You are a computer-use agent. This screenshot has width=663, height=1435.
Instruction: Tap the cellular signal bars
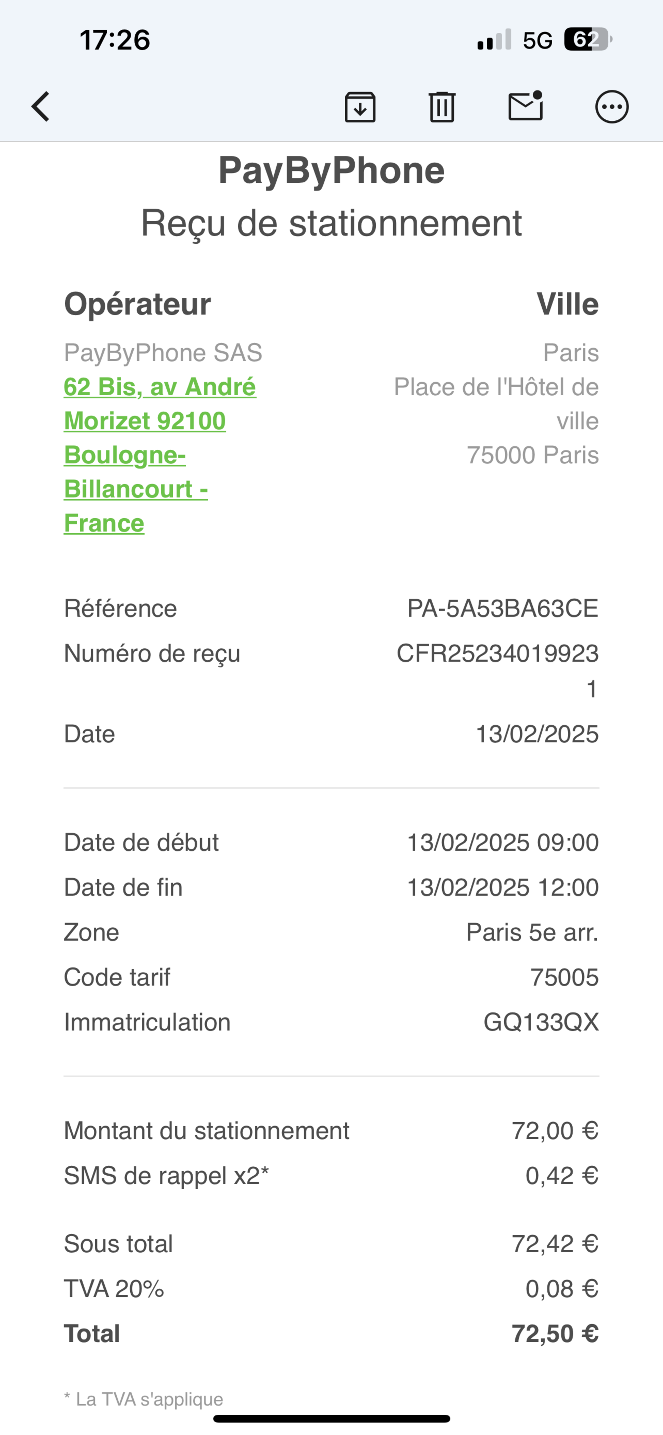[x=494, y=40]
